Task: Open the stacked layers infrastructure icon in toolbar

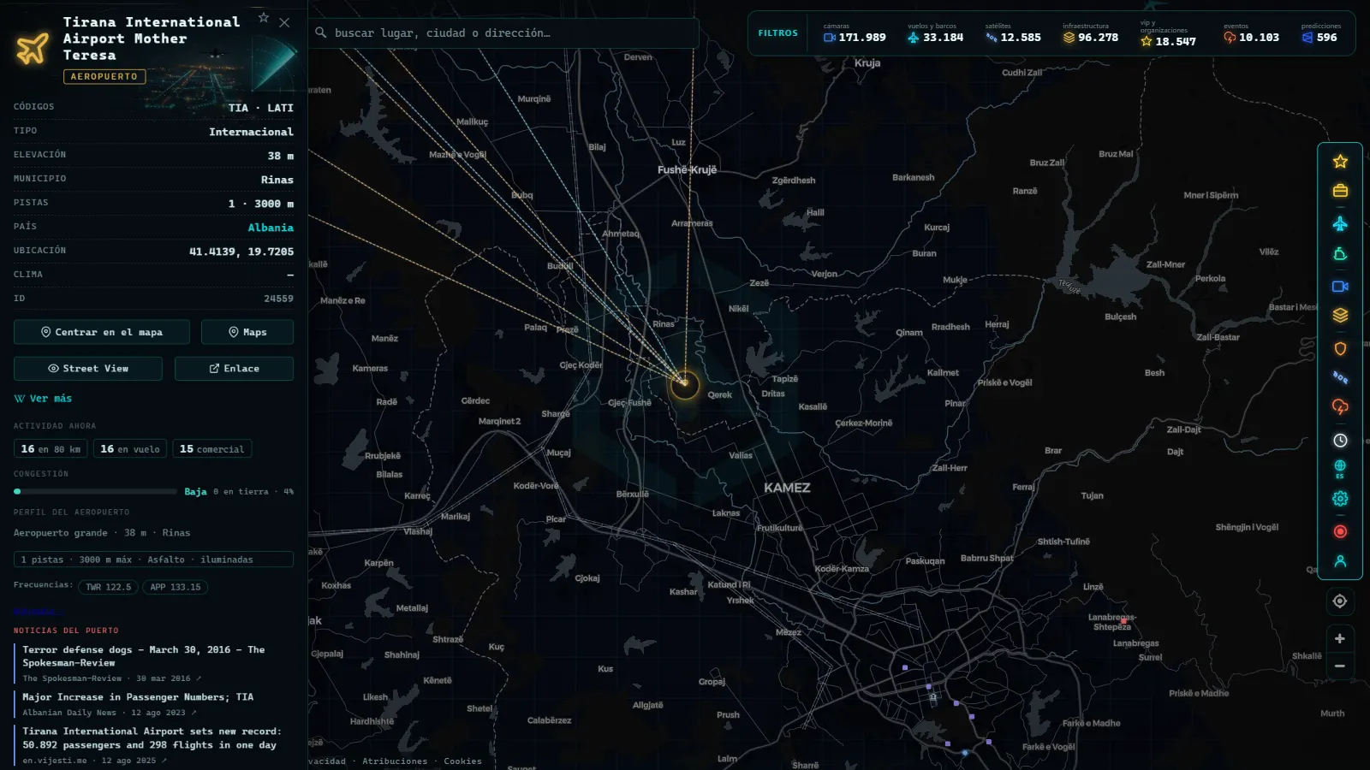Action: pos(1340,316)
